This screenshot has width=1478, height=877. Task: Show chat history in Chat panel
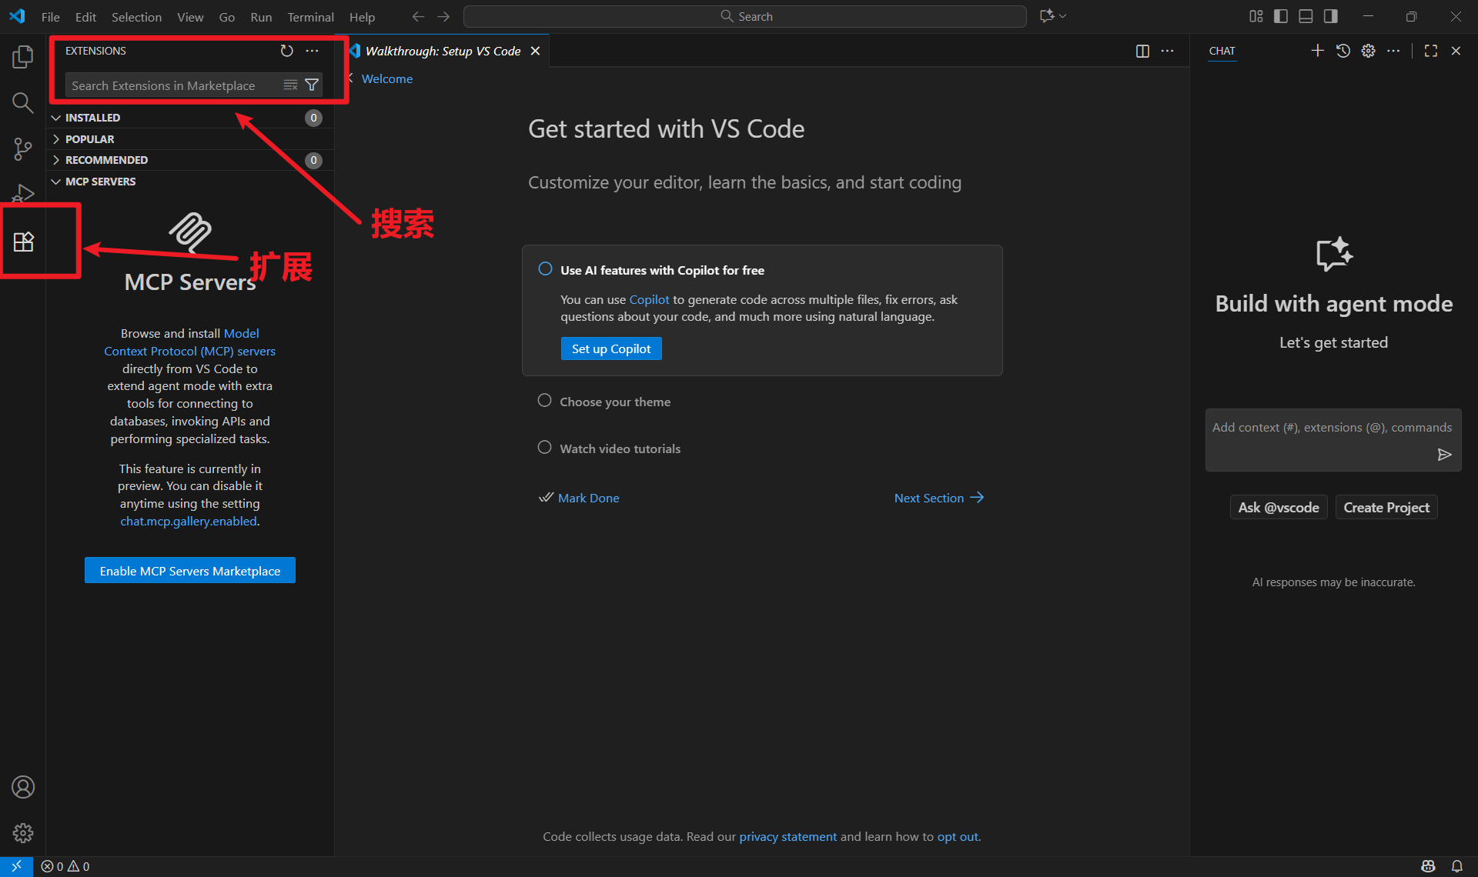(x=1343, y=51)
